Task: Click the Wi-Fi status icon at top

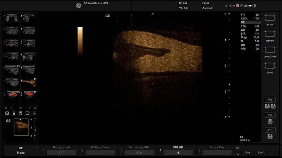Action: [x=234, y=6]
